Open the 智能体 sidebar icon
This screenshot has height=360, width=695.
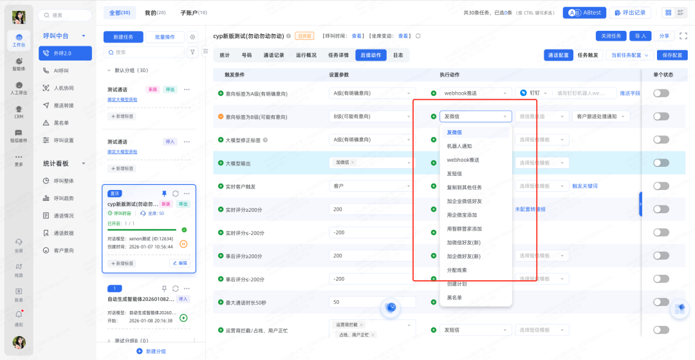[x=19, y=63]
